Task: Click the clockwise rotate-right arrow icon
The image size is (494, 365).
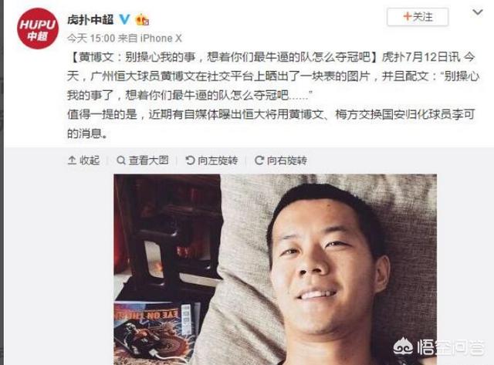Action: [259, 161]
